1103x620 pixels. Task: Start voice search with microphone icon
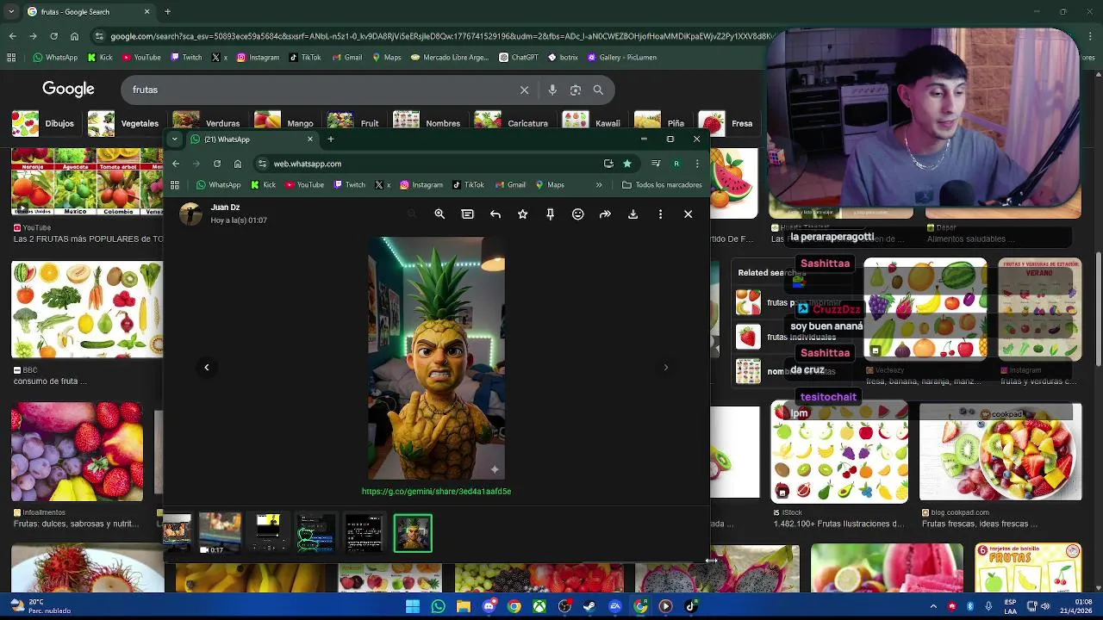click(552, 90)
